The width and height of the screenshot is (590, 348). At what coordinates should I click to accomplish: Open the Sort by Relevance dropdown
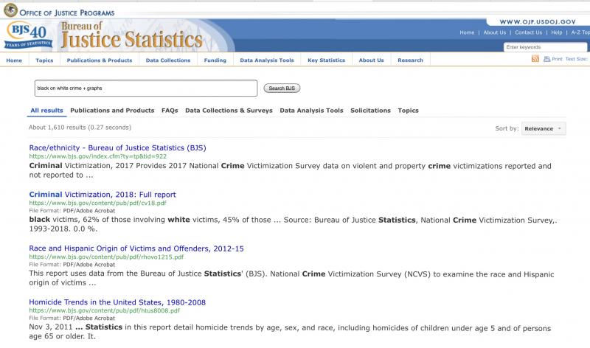544,129
